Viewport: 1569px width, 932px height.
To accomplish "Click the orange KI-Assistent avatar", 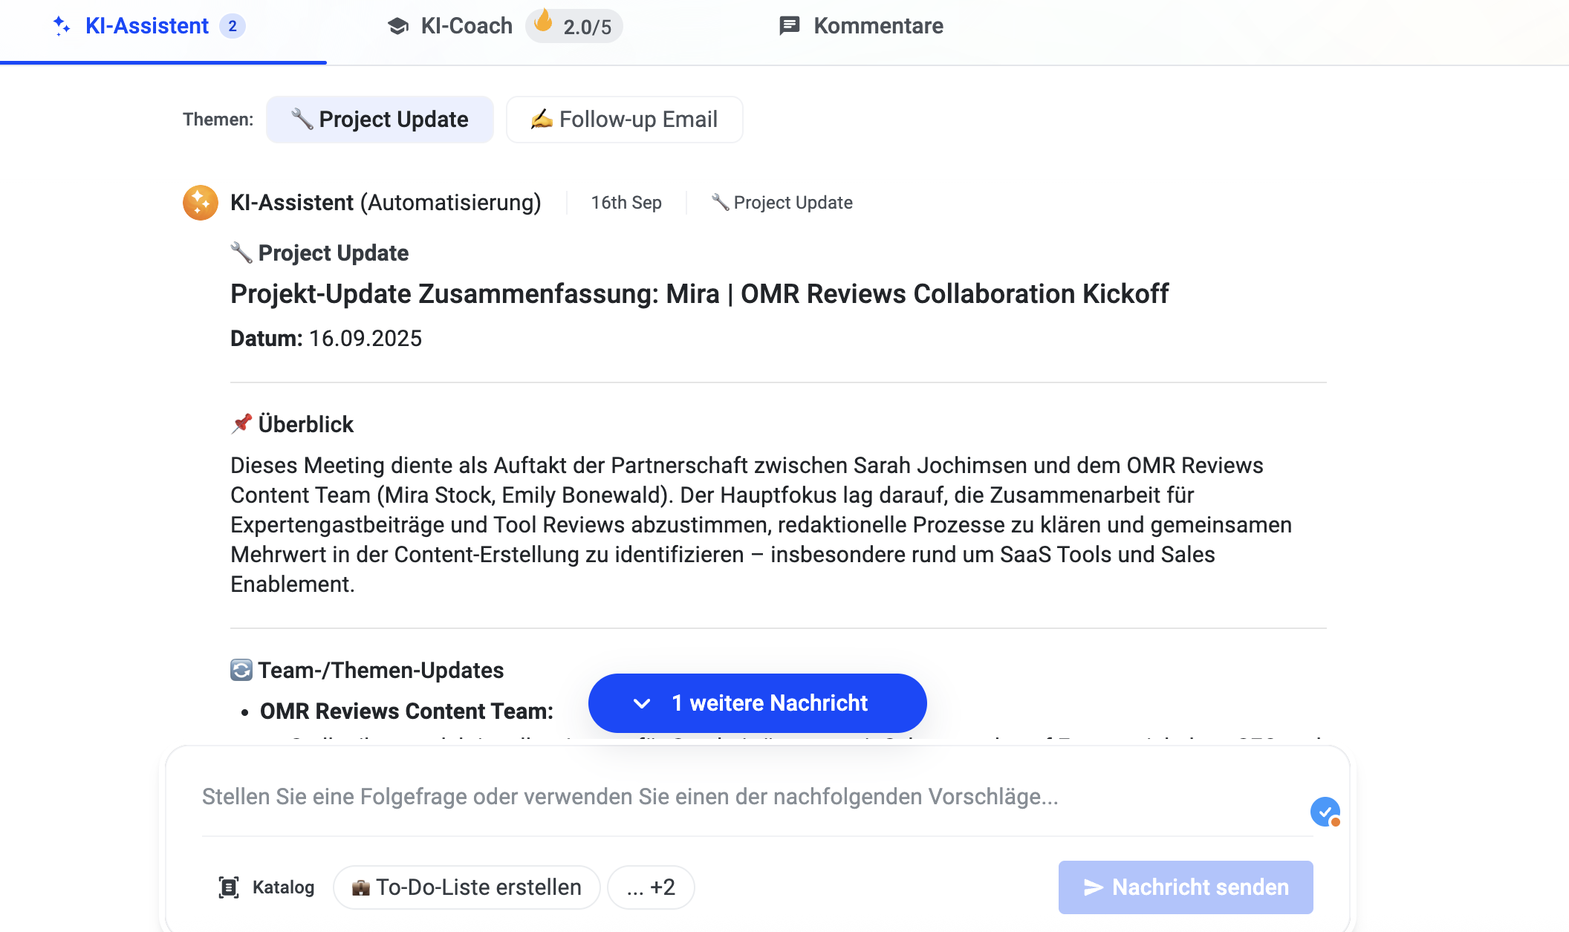I will coord(201,203).
